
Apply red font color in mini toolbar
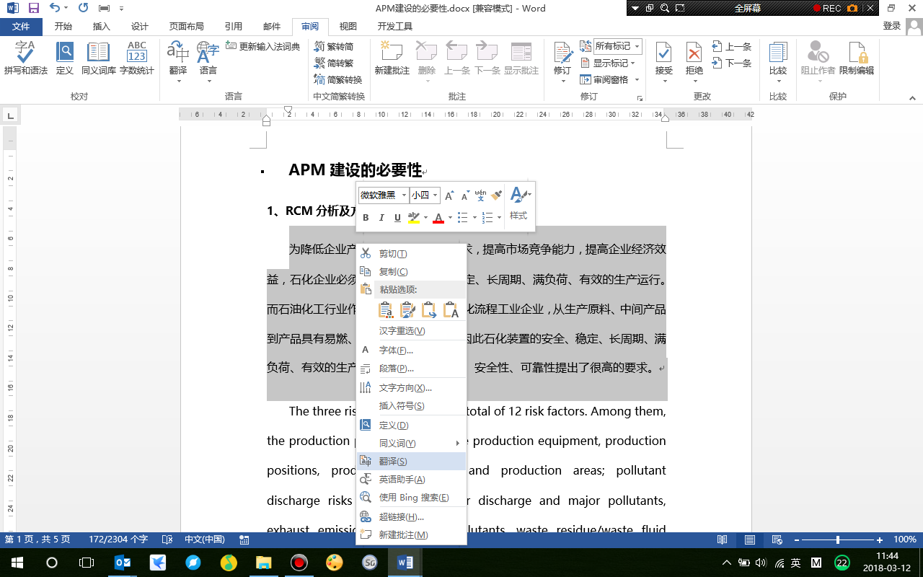(438, 218)
